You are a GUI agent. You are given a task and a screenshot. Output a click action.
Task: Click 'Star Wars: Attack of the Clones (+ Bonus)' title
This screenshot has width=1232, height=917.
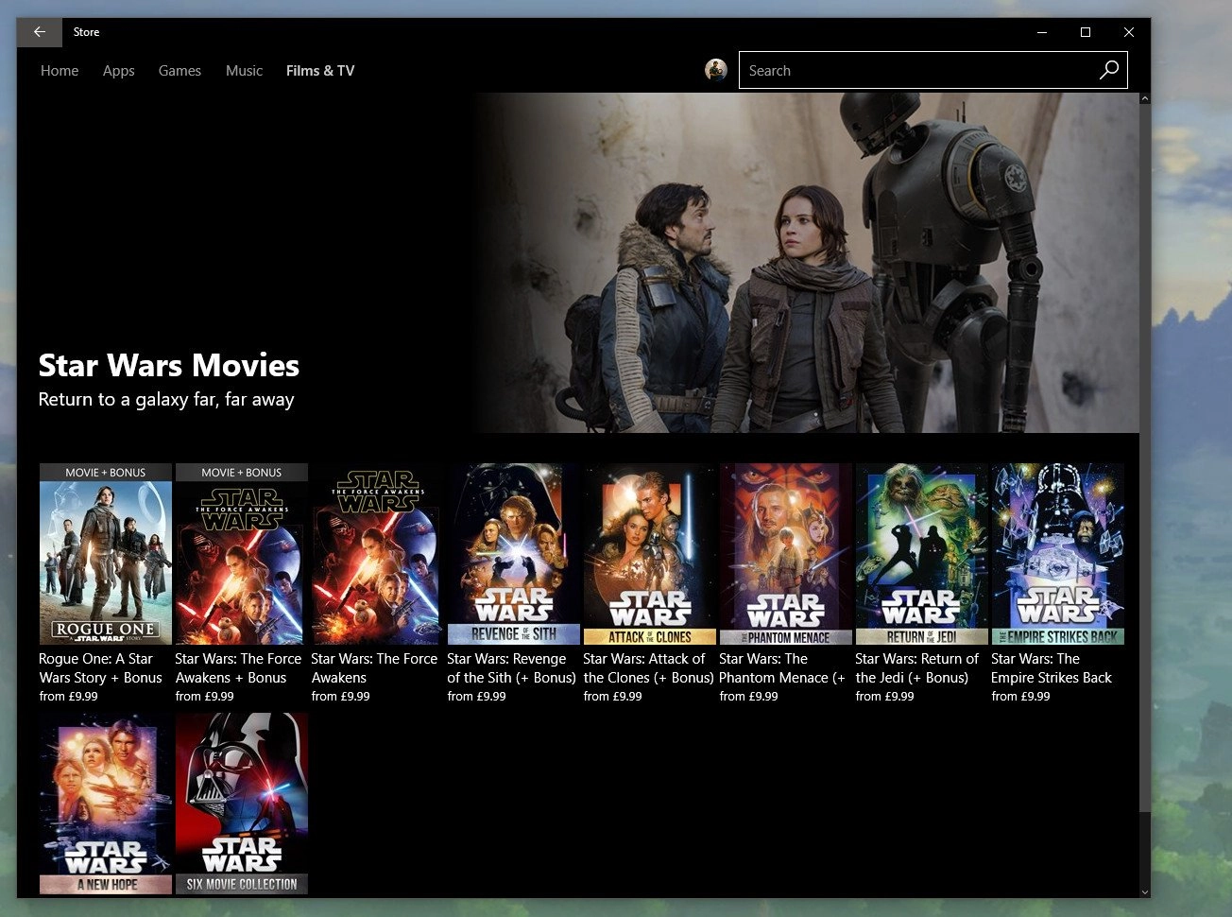[x=648, y=668]
